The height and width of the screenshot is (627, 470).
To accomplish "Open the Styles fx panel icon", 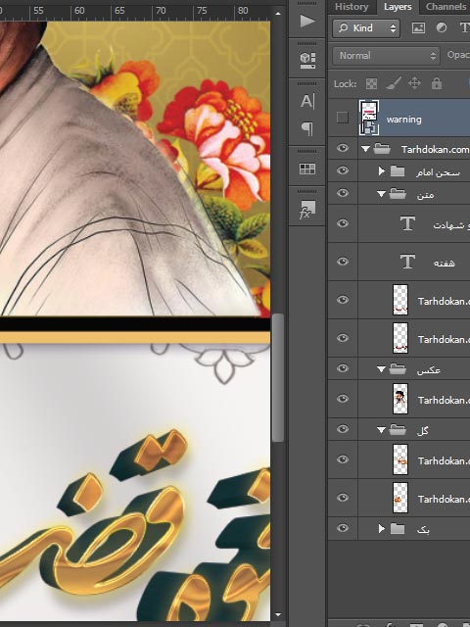I will click(x=307, y=210).
